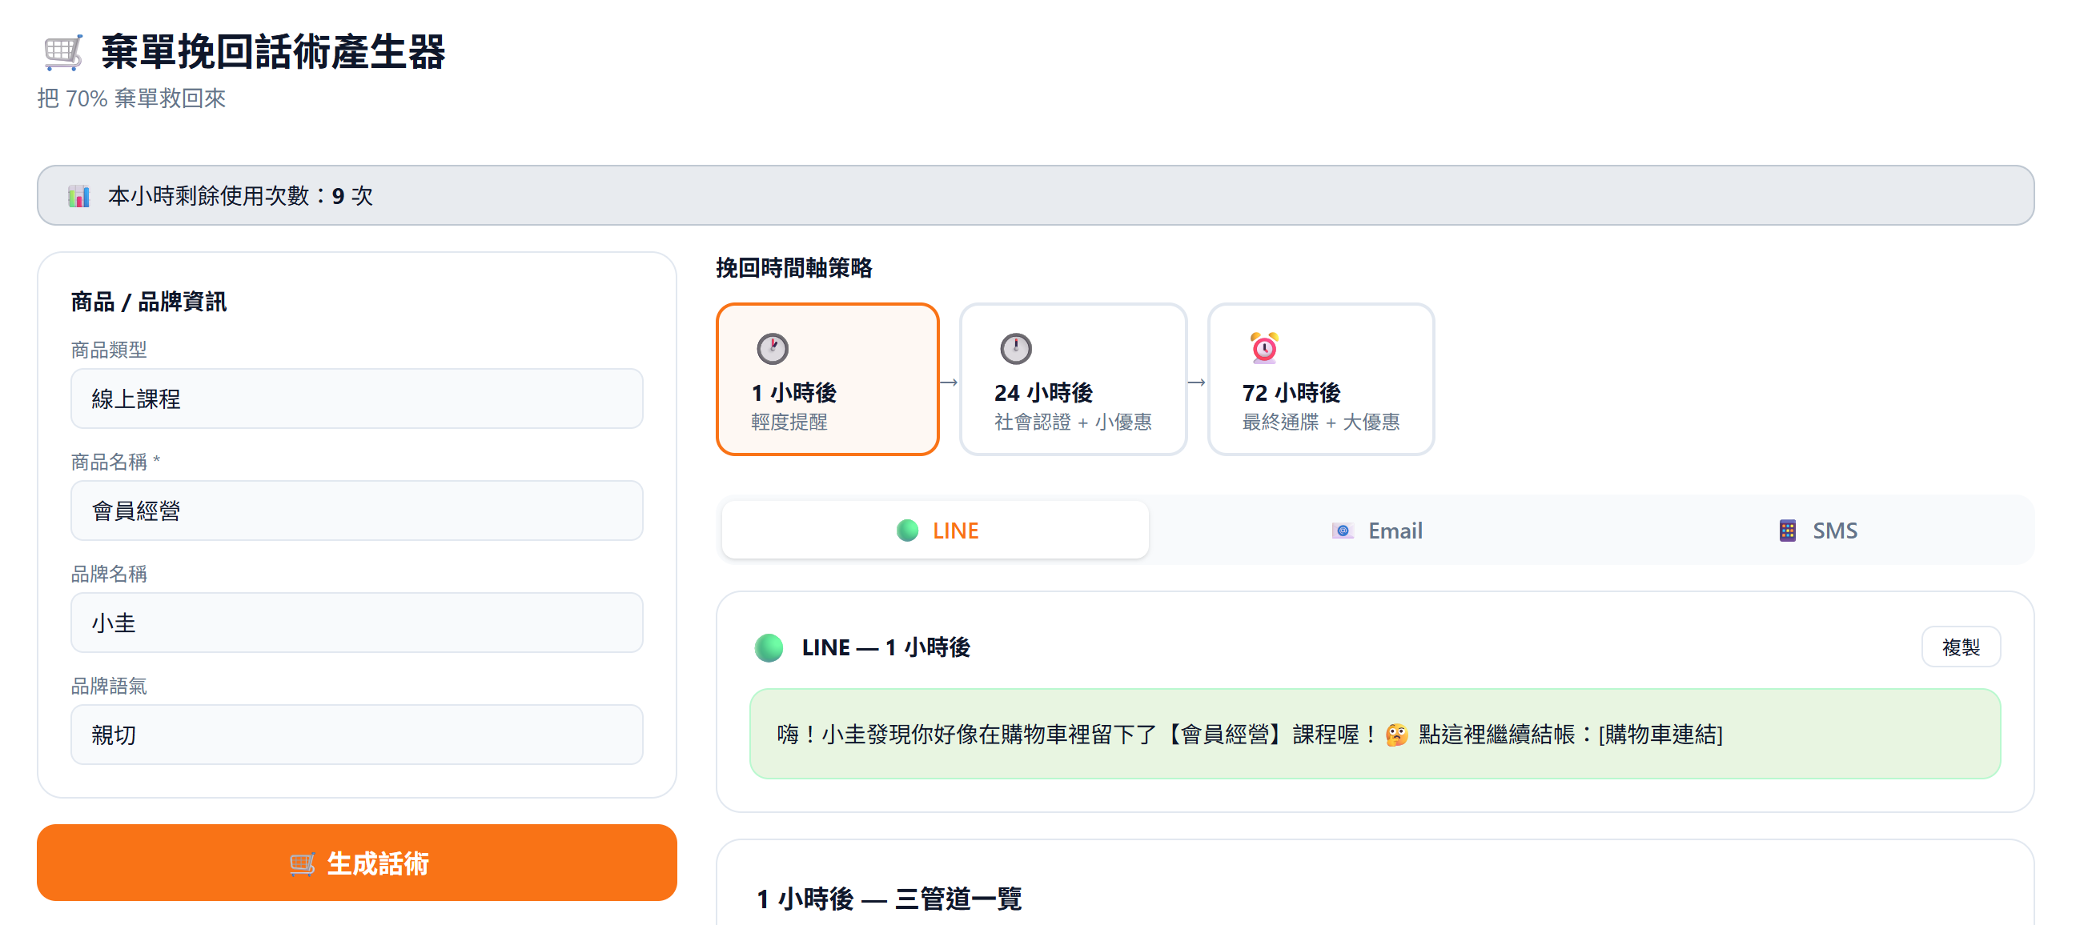Open the 品牌語氣 dropdown showing 親切
This screenshot has width=2096, height=925.
(356, 735)
